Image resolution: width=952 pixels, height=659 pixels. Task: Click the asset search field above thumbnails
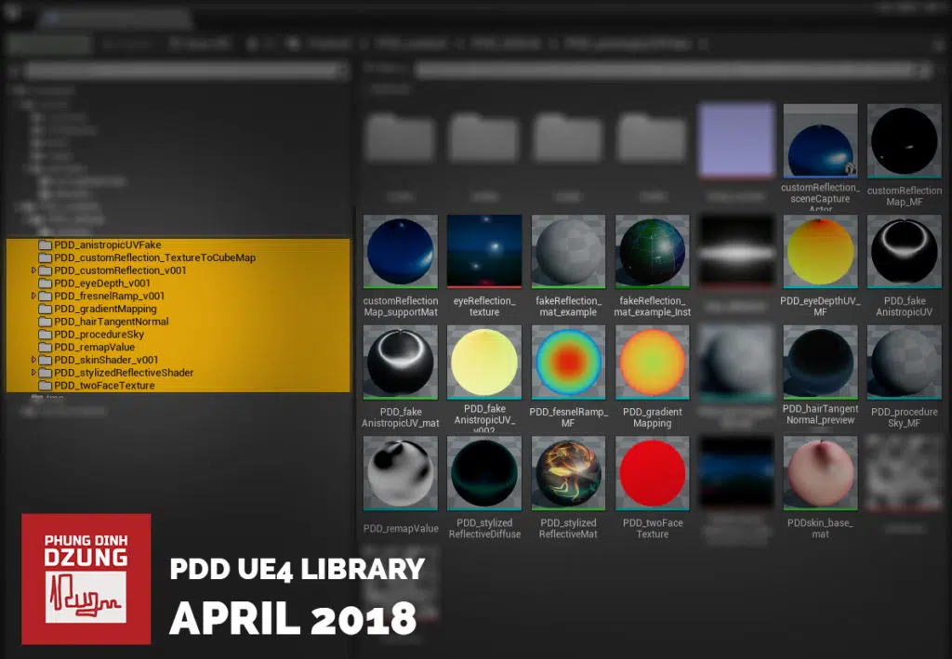673,71
